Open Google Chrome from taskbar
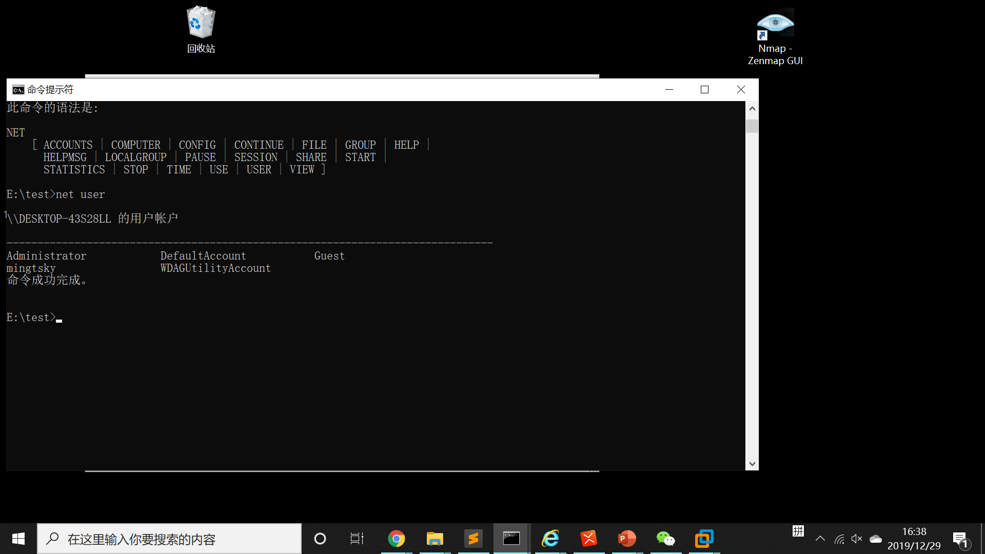This screenshot has height=554, width=985. (x=396, y=539)
